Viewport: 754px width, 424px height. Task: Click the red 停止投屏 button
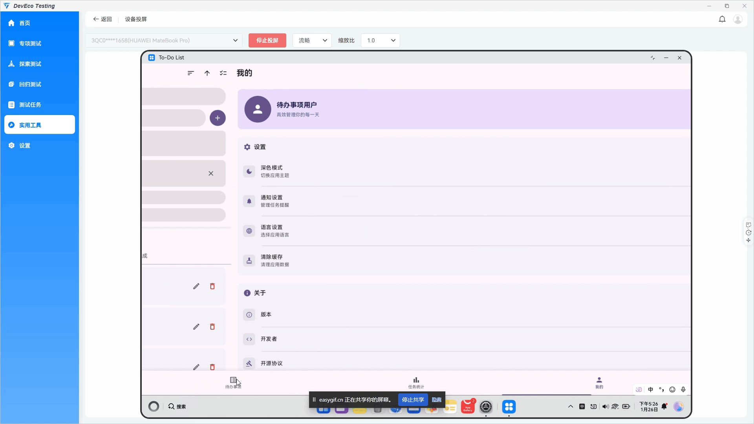tap(267, 40)
